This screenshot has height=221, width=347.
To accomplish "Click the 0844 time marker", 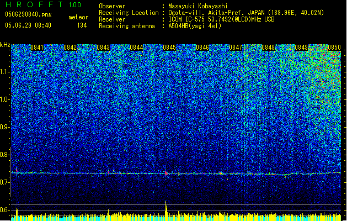I will 136,48.
